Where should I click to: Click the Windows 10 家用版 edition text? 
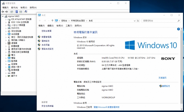86,42
